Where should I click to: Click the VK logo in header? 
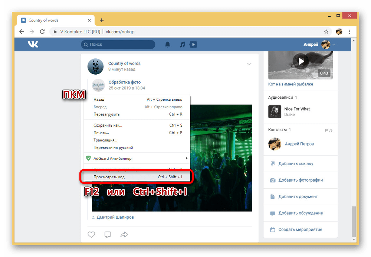click(x=33, y=45)
